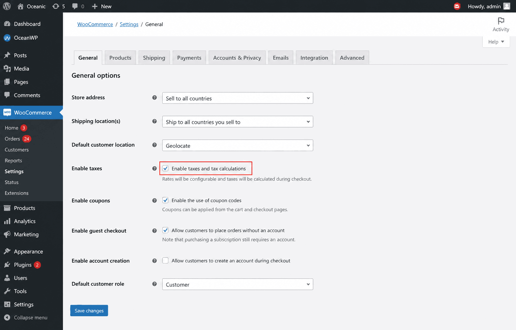Follow the WooCommerce breadcrumb link
Viewport: 516px width, 330px height.
[x=95, y=24]
